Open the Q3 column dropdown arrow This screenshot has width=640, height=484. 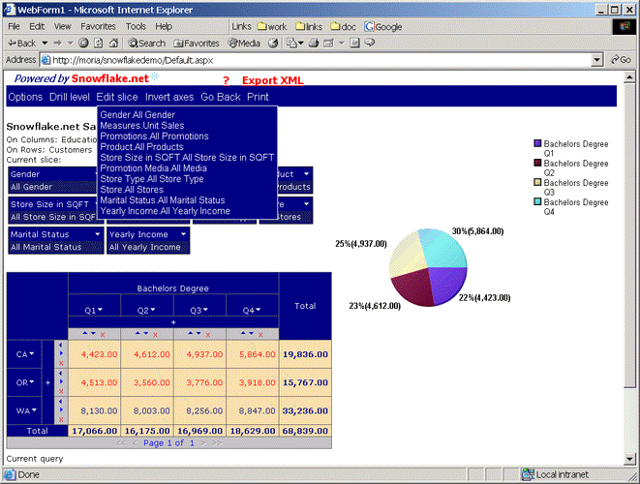click(205, 310)
